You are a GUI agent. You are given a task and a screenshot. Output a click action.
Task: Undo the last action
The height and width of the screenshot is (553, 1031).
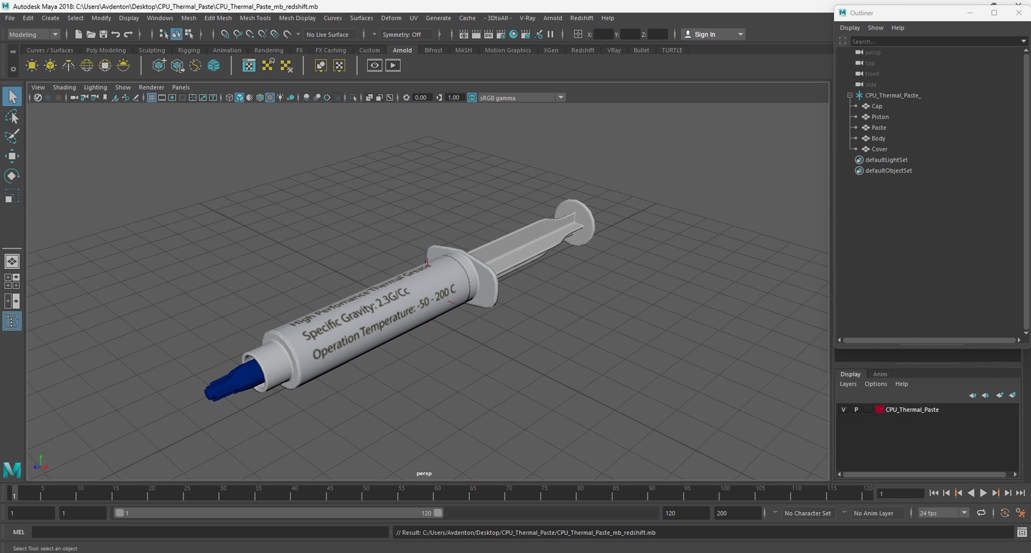[115, 34]
